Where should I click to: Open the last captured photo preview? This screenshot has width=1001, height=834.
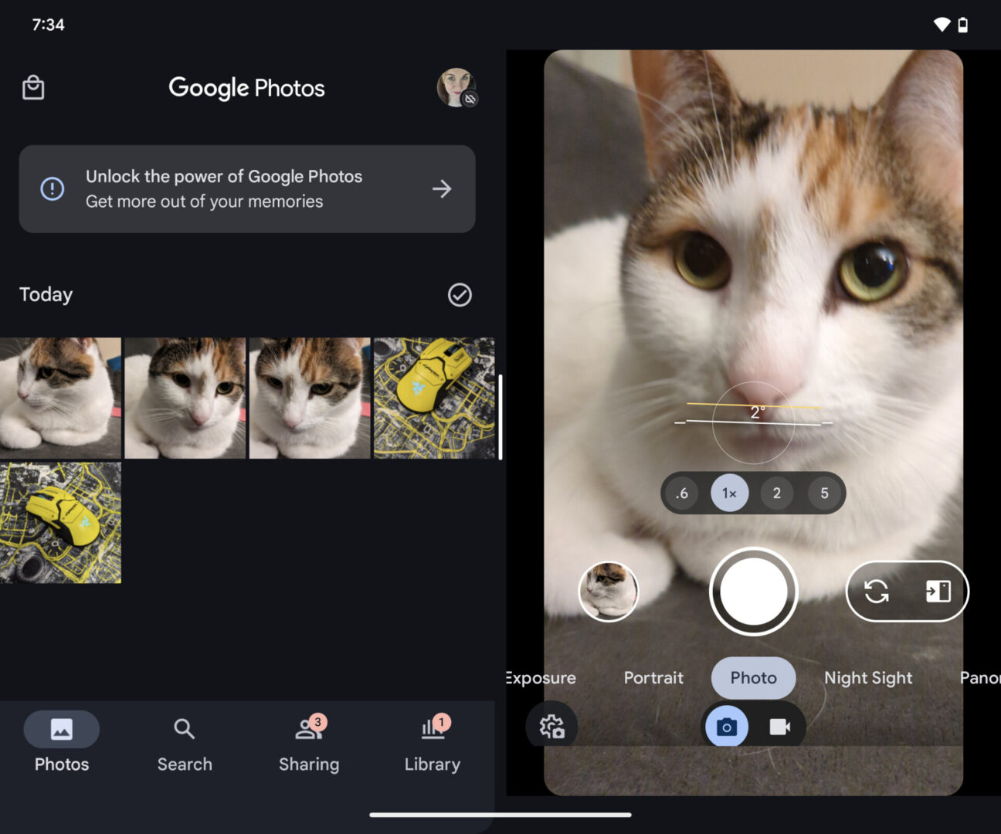[x=609, y=592]
